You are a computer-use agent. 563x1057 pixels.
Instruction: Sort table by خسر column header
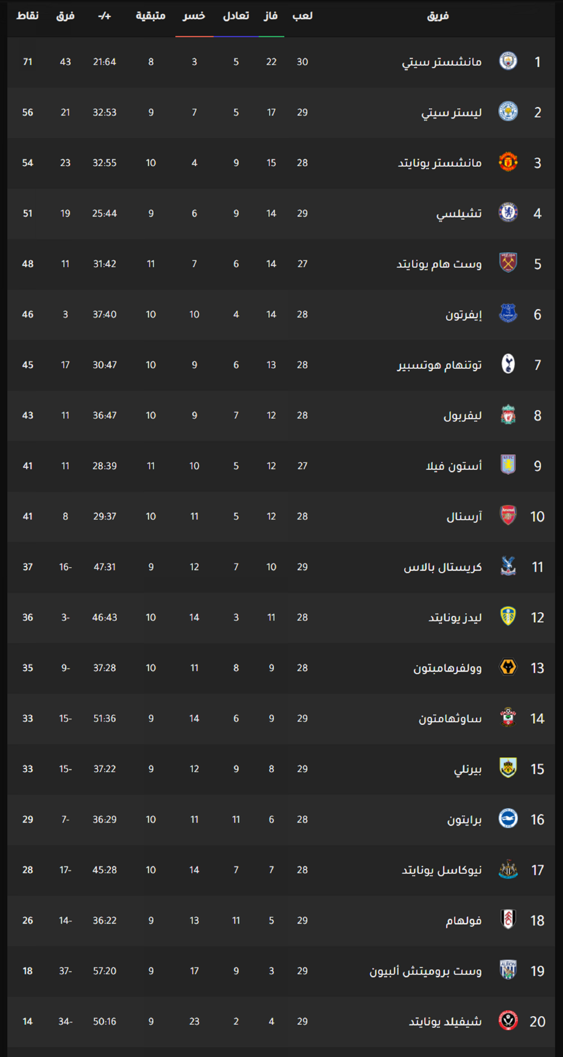[x=194, y=16]
